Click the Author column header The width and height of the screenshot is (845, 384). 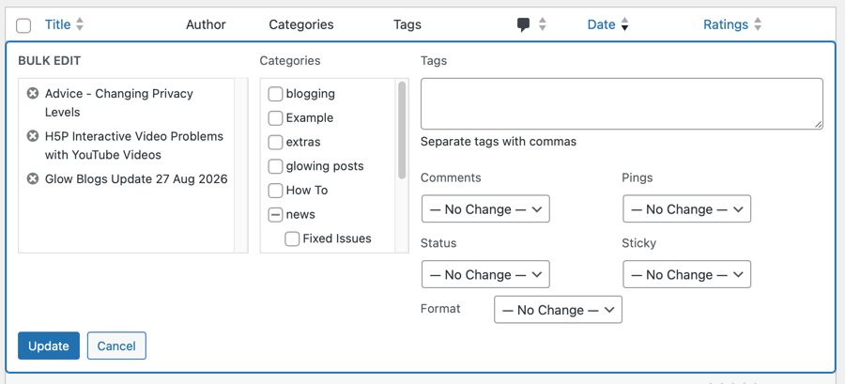click(x=206, y=24)
